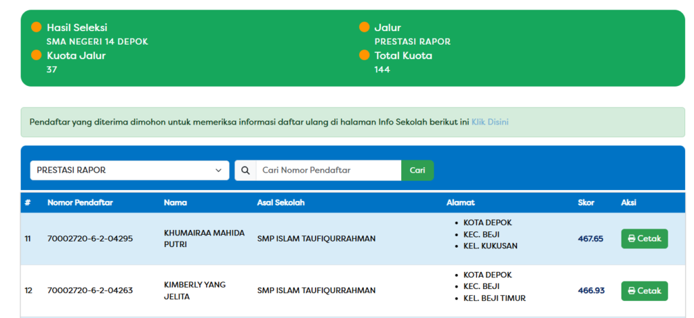Screen dimensions: 694x318
Task: Click the orange bullet beside Jalur
Action: (364, 27)
